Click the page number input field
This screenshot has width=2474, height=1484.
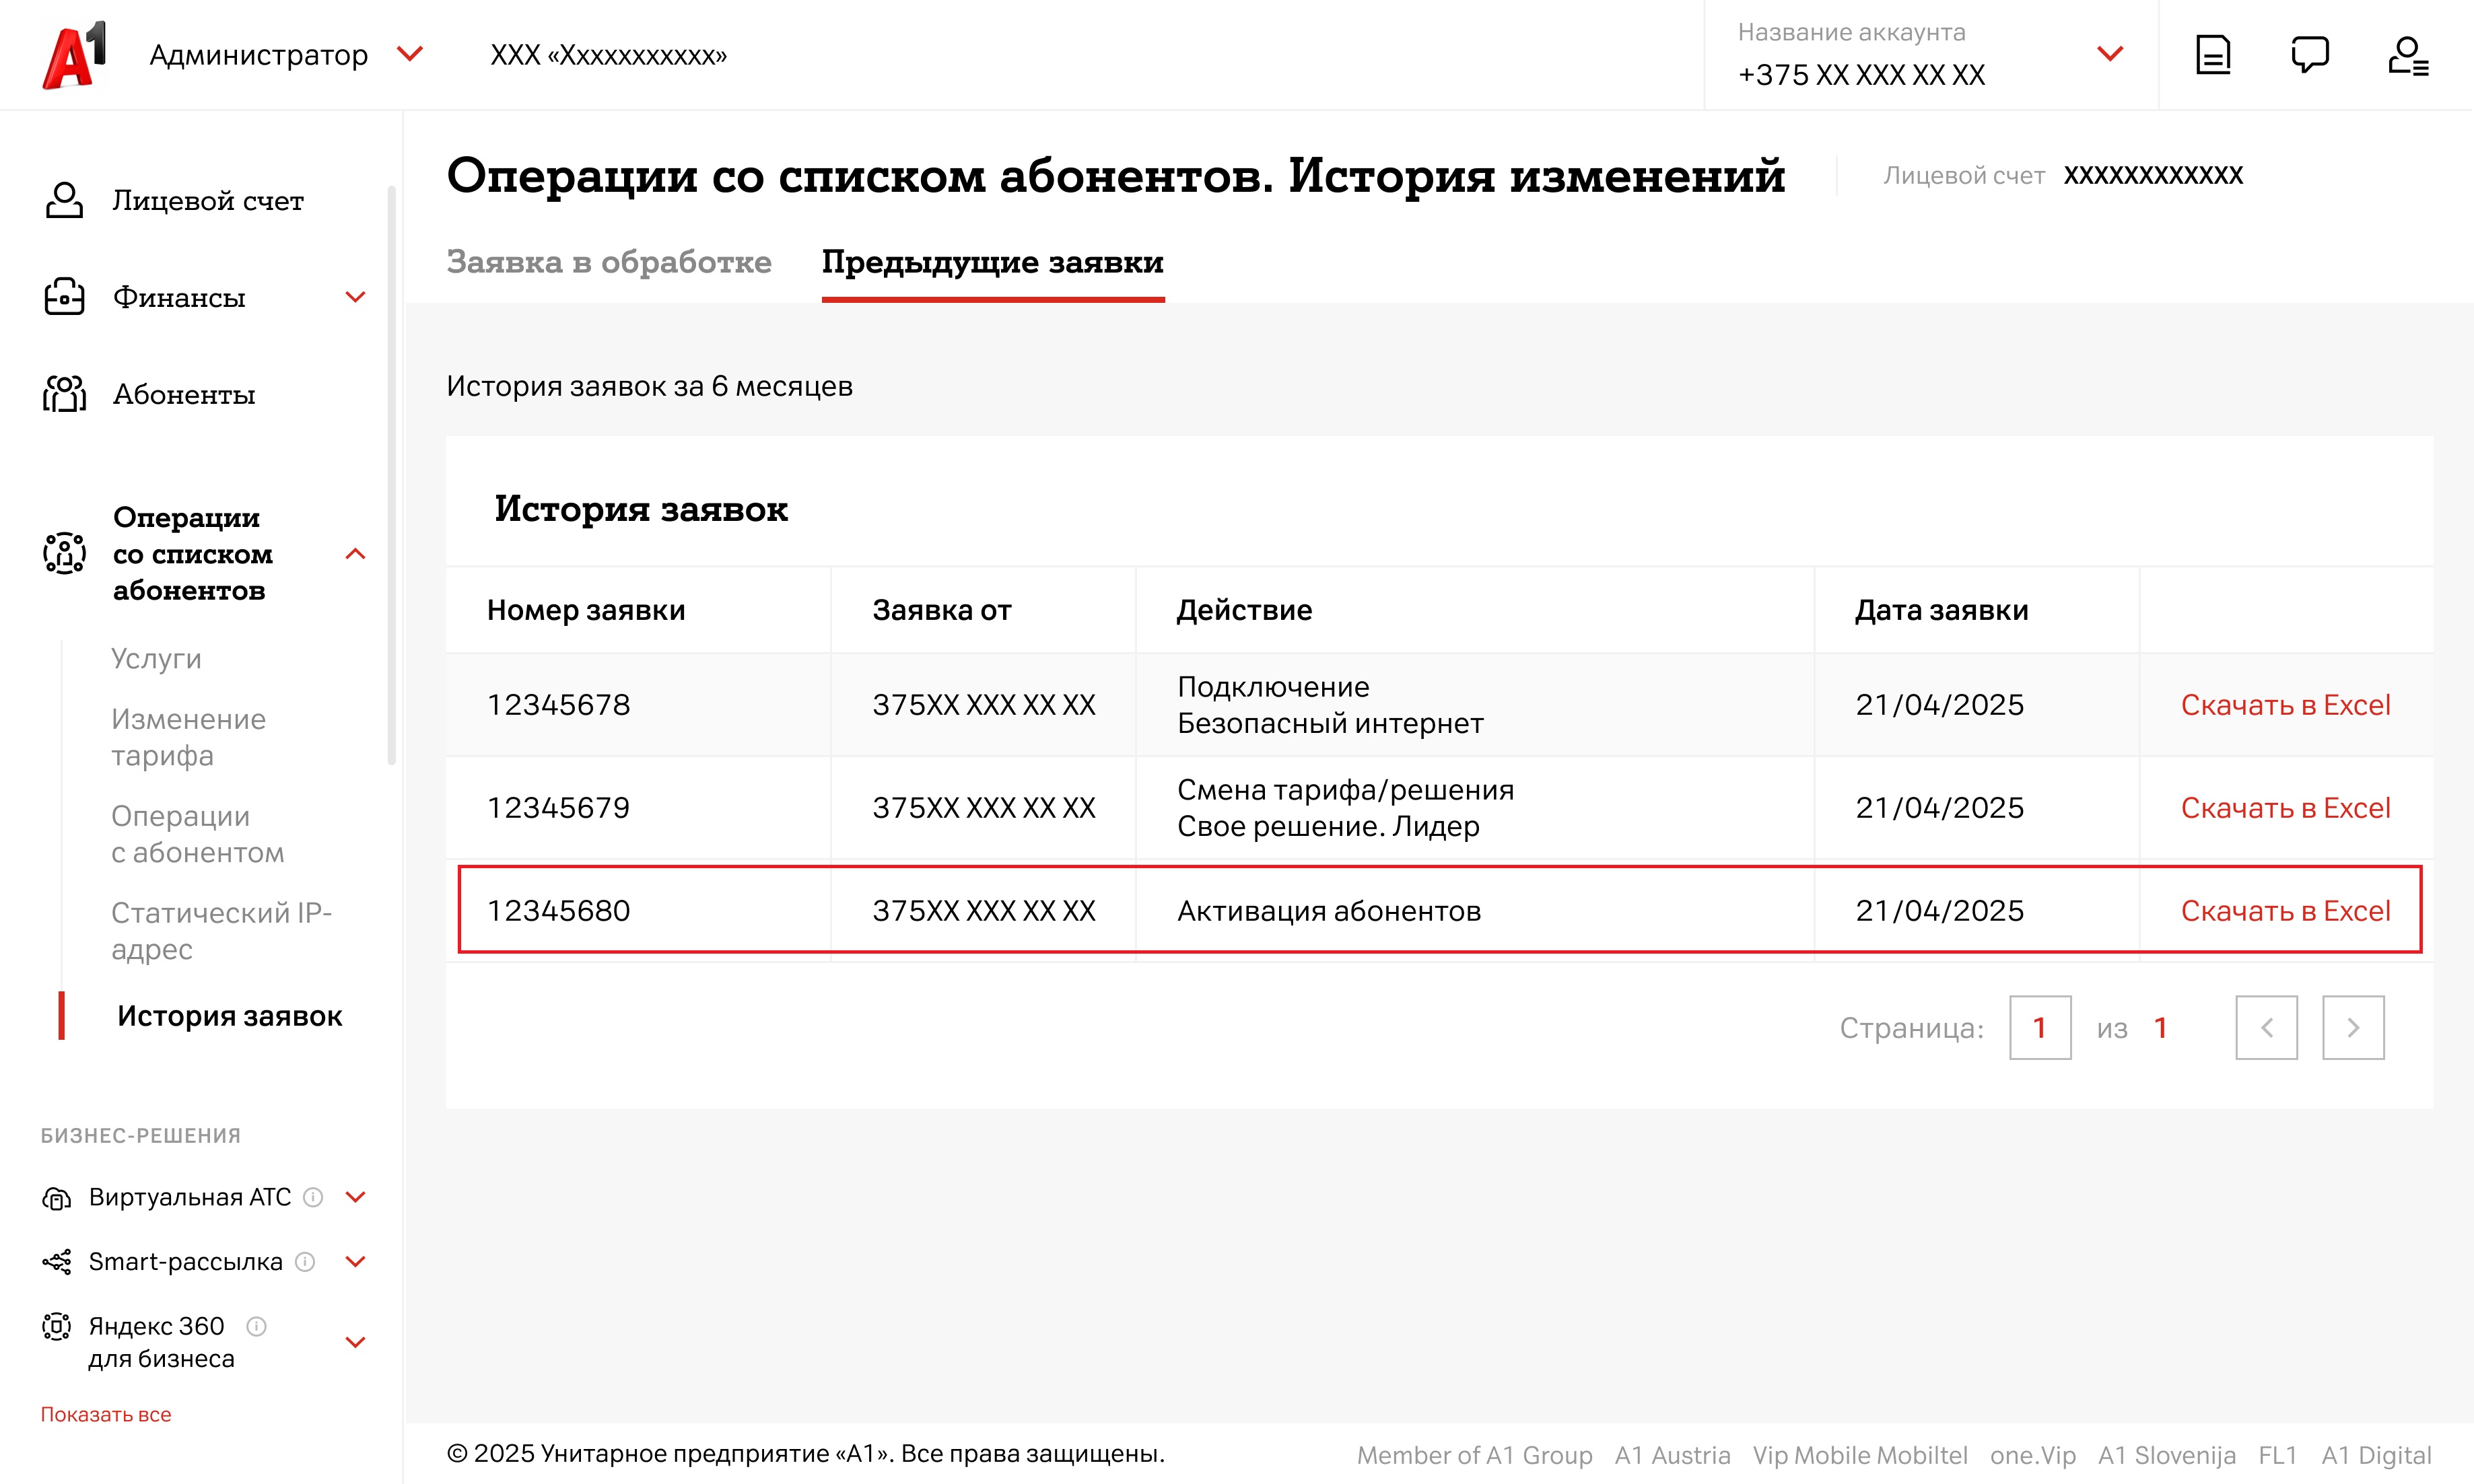pos(2039,1027)
